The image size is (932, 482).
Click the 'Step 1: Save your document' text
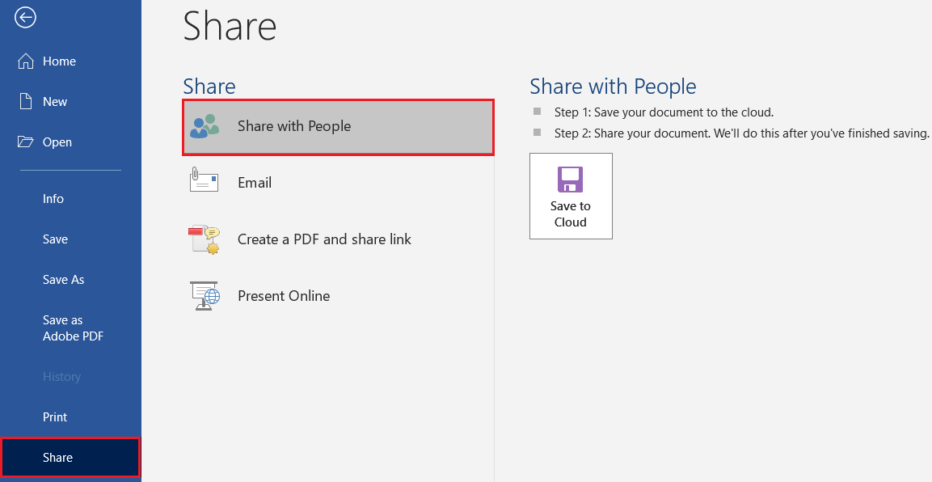point(664,112)
